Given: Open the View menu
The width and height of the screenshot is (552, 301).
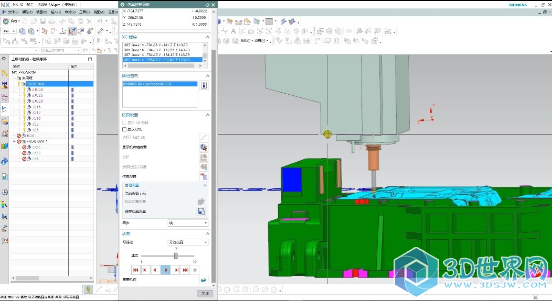Looking at the screenshot, I should (41, 12).
